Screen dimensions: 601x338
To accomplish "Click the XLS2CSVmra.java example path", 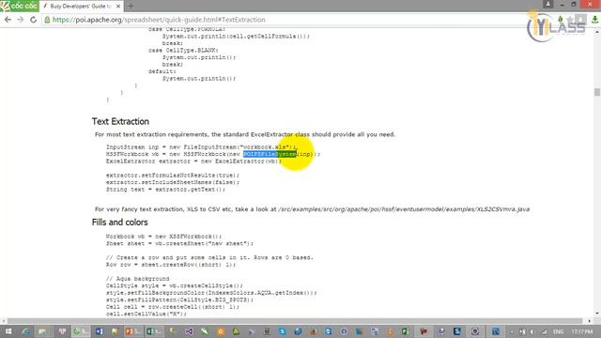I will click(404, 209).
